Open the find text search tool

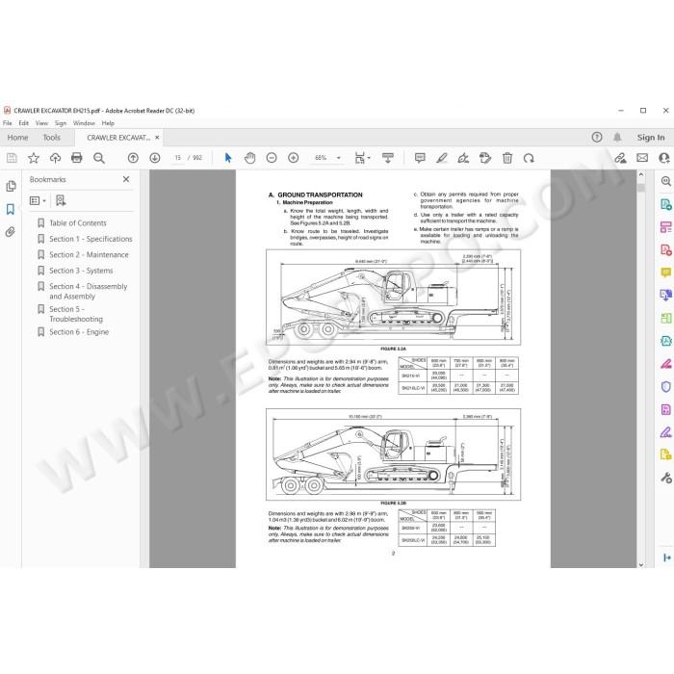[99, 158]
